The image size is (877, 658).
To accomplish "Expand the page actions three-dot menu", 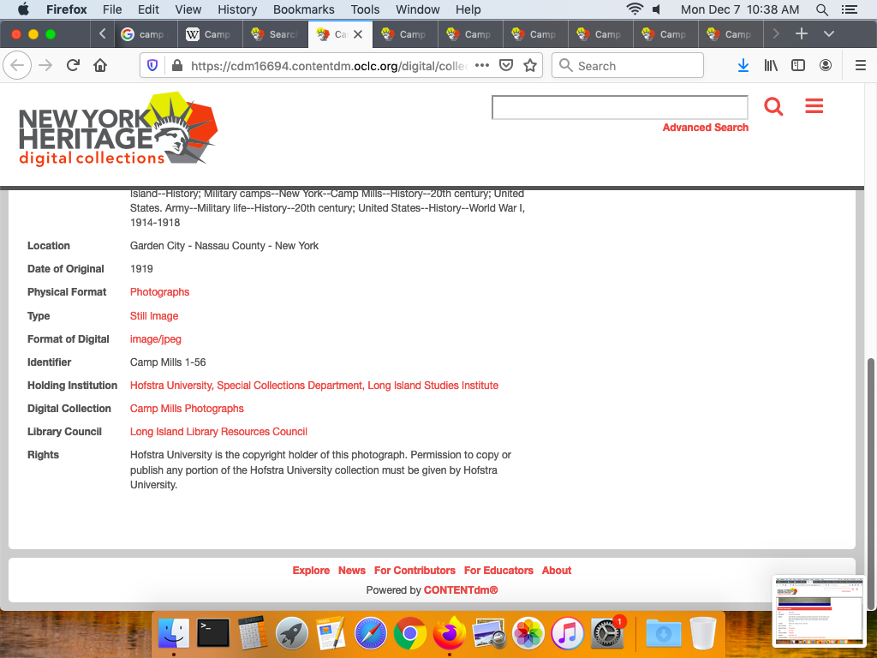I will tap(481, 66).
